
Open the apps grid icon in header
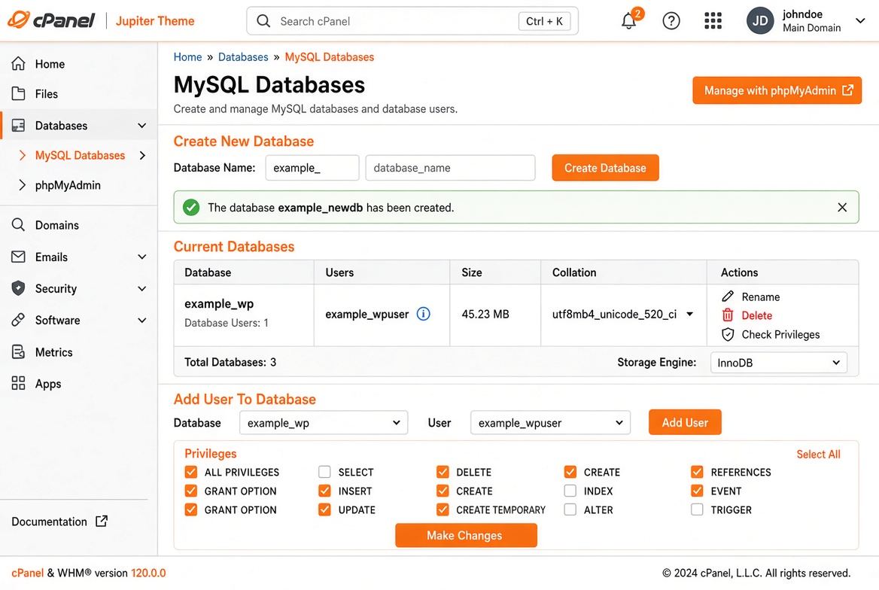(x=713, y=21)
